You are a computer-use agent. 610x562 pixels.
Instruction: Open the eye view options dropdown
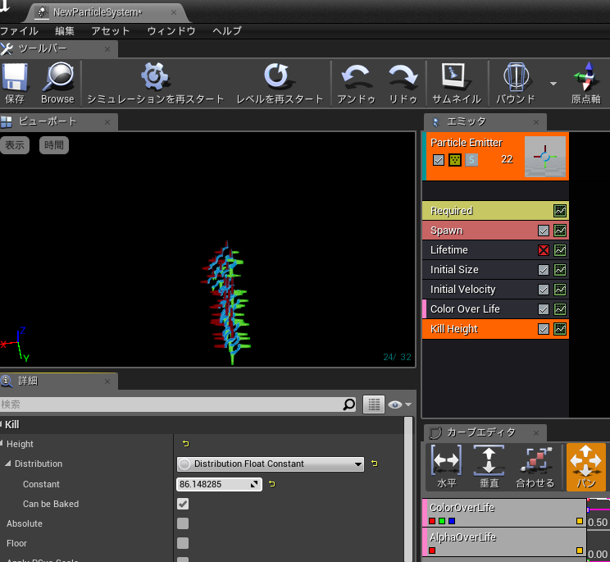(x=400, y=404)
